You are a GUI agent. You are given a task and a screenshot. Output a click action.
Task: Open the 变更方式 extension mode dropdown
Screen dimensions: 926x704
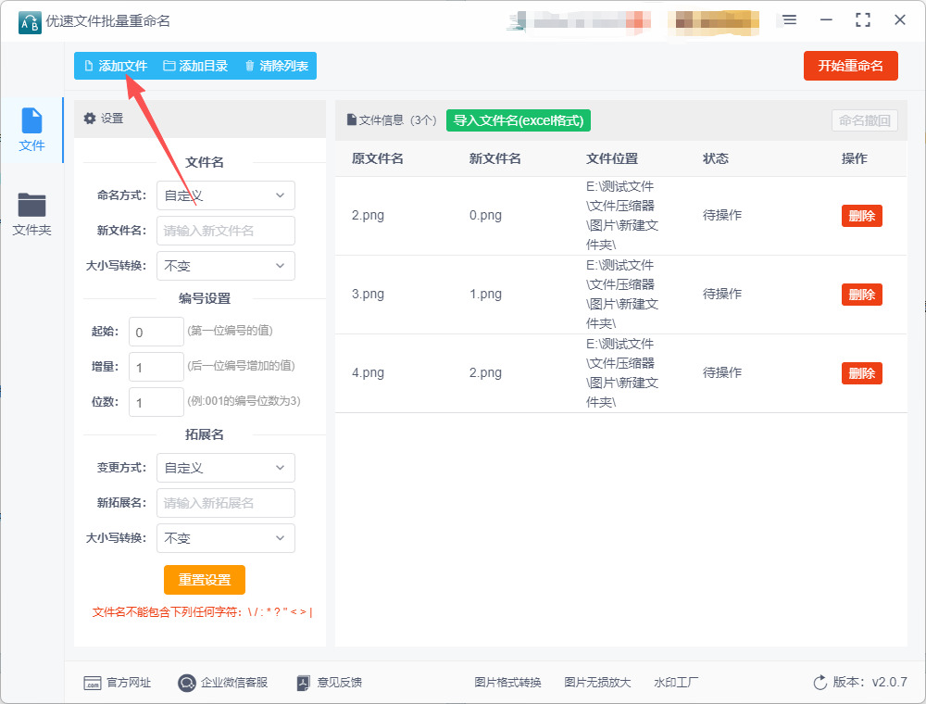point(226,468)
